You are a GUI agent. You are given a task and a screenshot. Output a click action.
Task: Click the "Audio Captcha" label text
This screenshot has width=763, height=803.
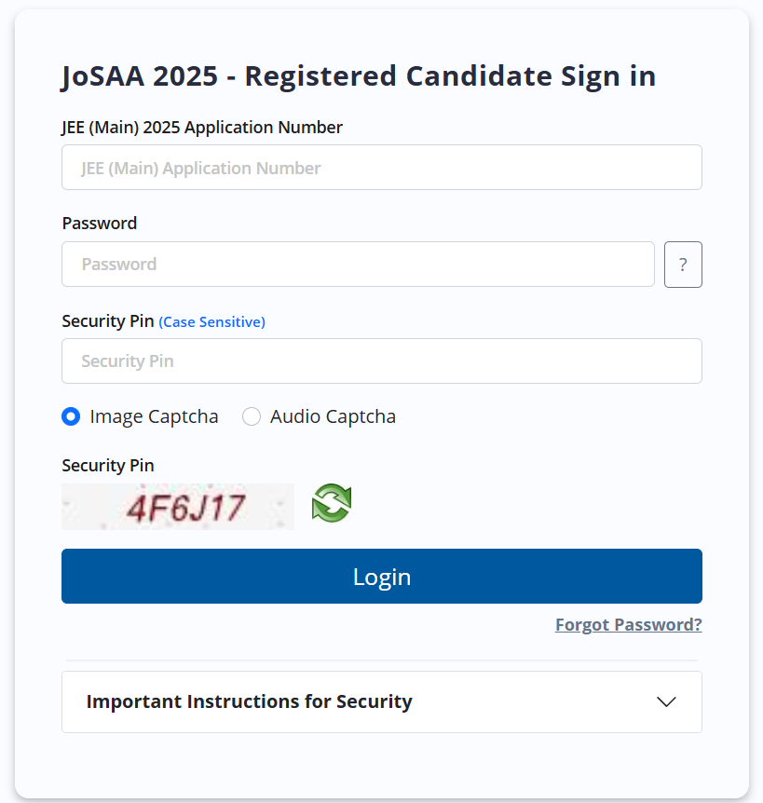[x=333, y=416]
